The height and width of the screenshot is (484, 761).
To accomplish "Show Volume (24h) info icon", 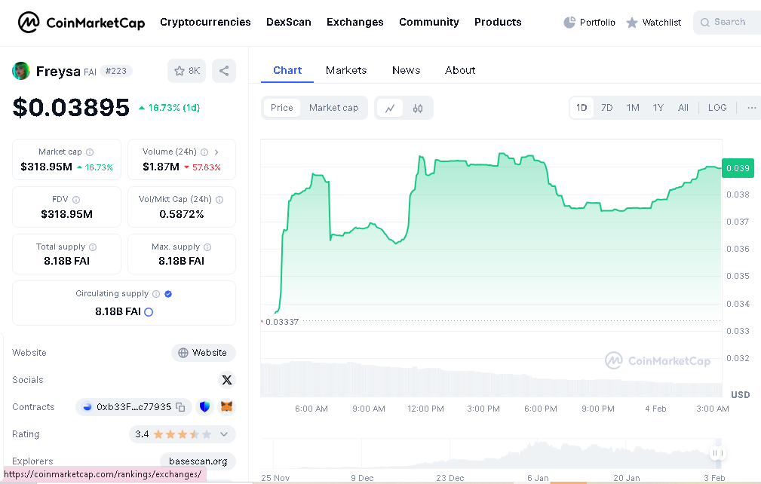I will pyautogui.click(x=204, y=152).
